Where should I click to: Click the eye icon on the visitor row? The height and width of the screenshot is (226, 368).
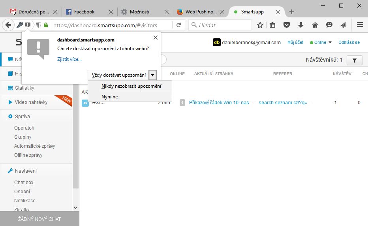[x=85, y=103]
